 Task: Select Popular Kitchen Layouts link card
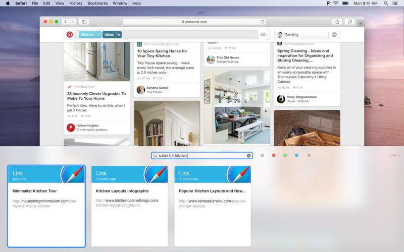coord(213,206)
